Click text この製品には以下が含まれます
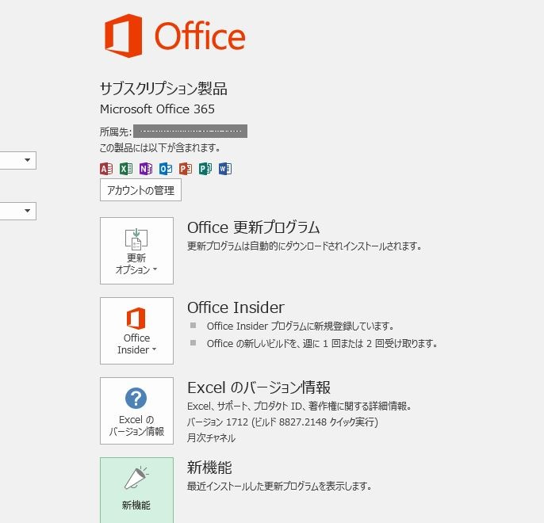The image size is (544, 523). pyautogui.click(x=160, y=148)
